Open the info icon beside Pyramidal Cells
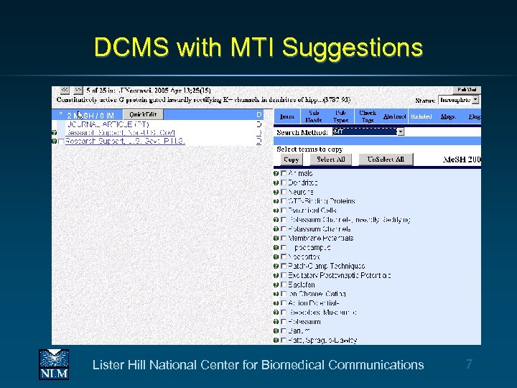Image resolution: width=517 pixels, height=388 pixels. [x=276, y=211]
